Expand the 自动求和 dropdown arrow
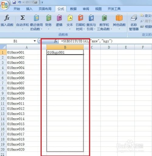This screenshot has height=156, width=152. (x=22, y=29)
